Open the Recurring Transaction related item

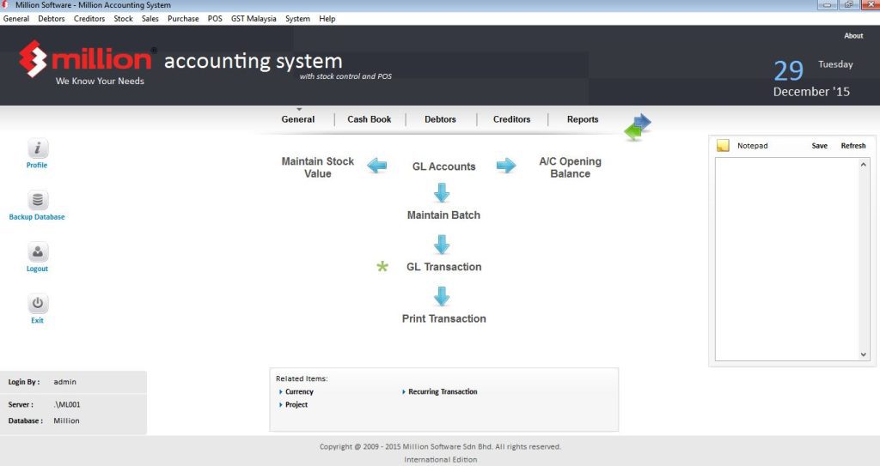(443, 392)
